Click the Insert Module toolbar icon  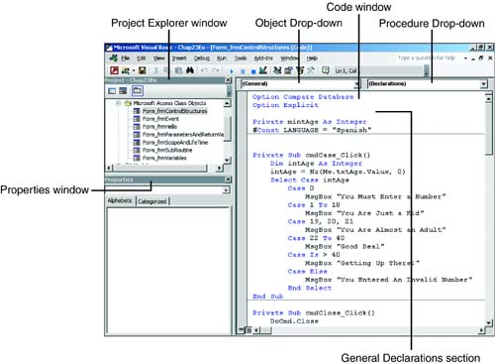[x=126, y=70]
